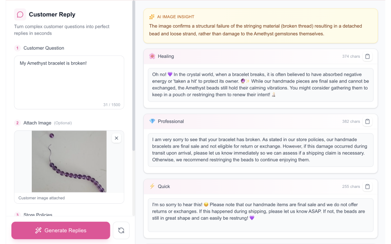Remove the attached customer image
This screenshot has width=391, height=244.
116,138
